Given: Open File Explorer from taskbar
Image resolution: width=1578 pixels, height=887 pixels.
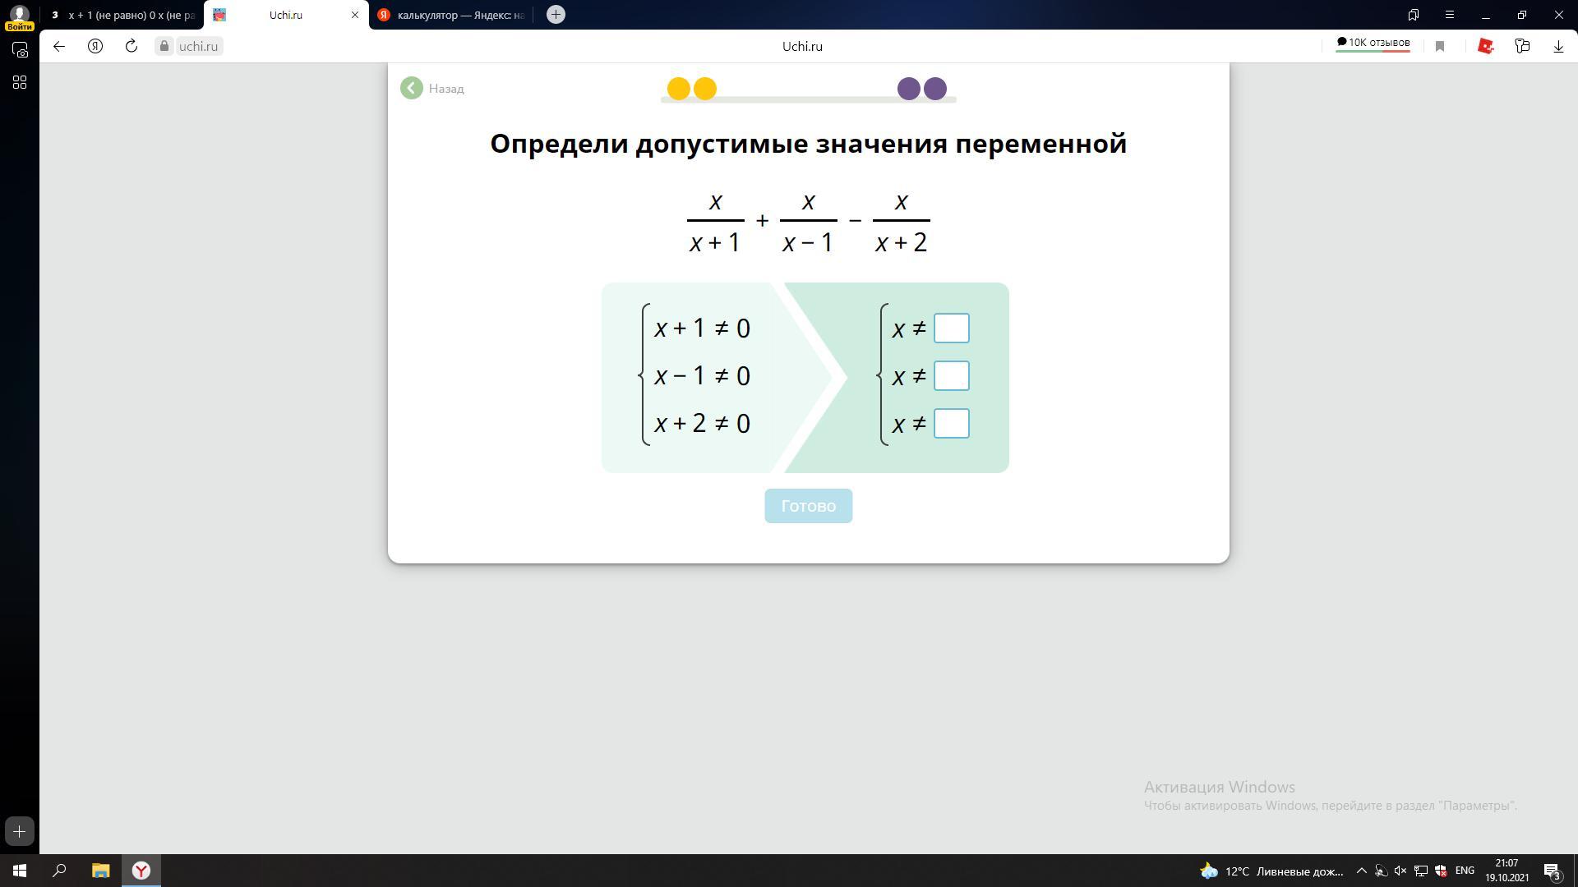Looking at the screenshot, I should 100,871.
